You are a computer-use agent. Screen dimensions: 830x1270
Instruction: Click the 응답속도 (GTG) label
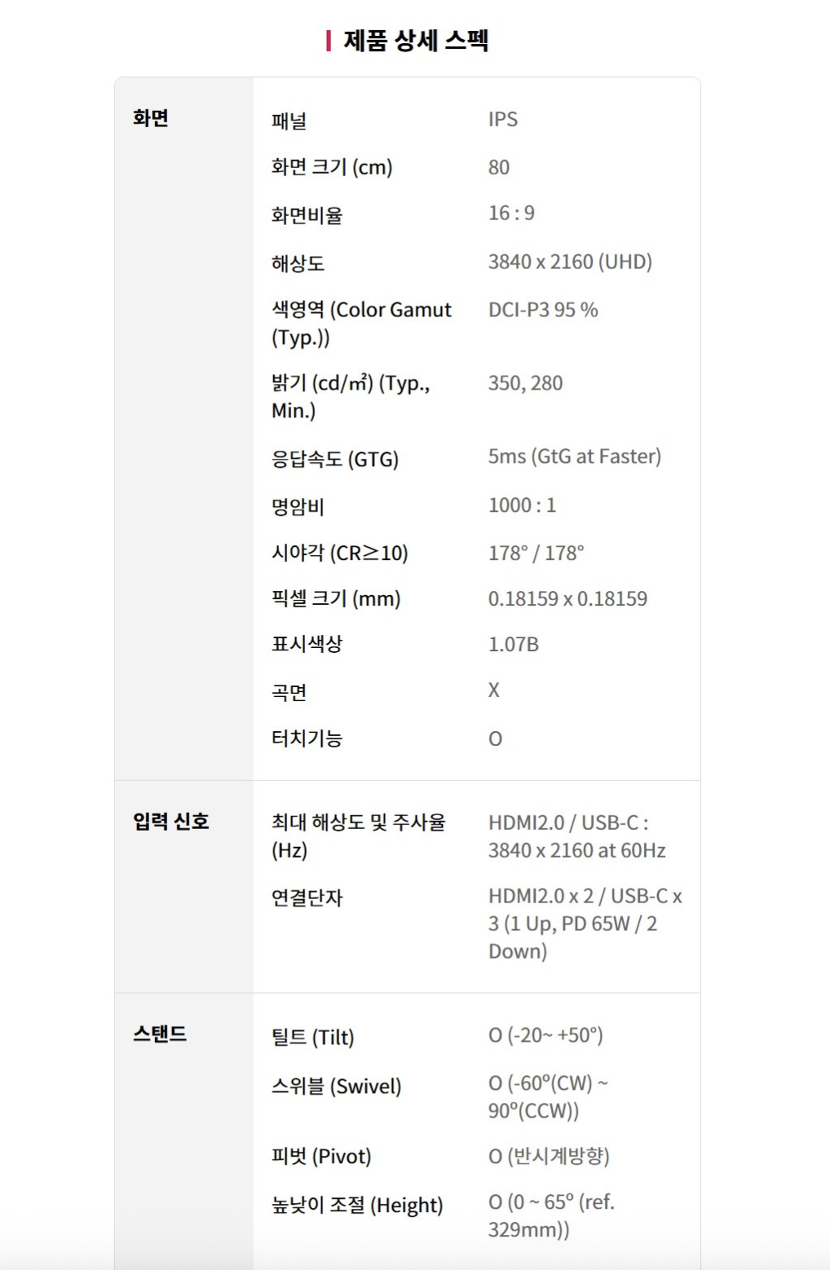pos(335,459)
